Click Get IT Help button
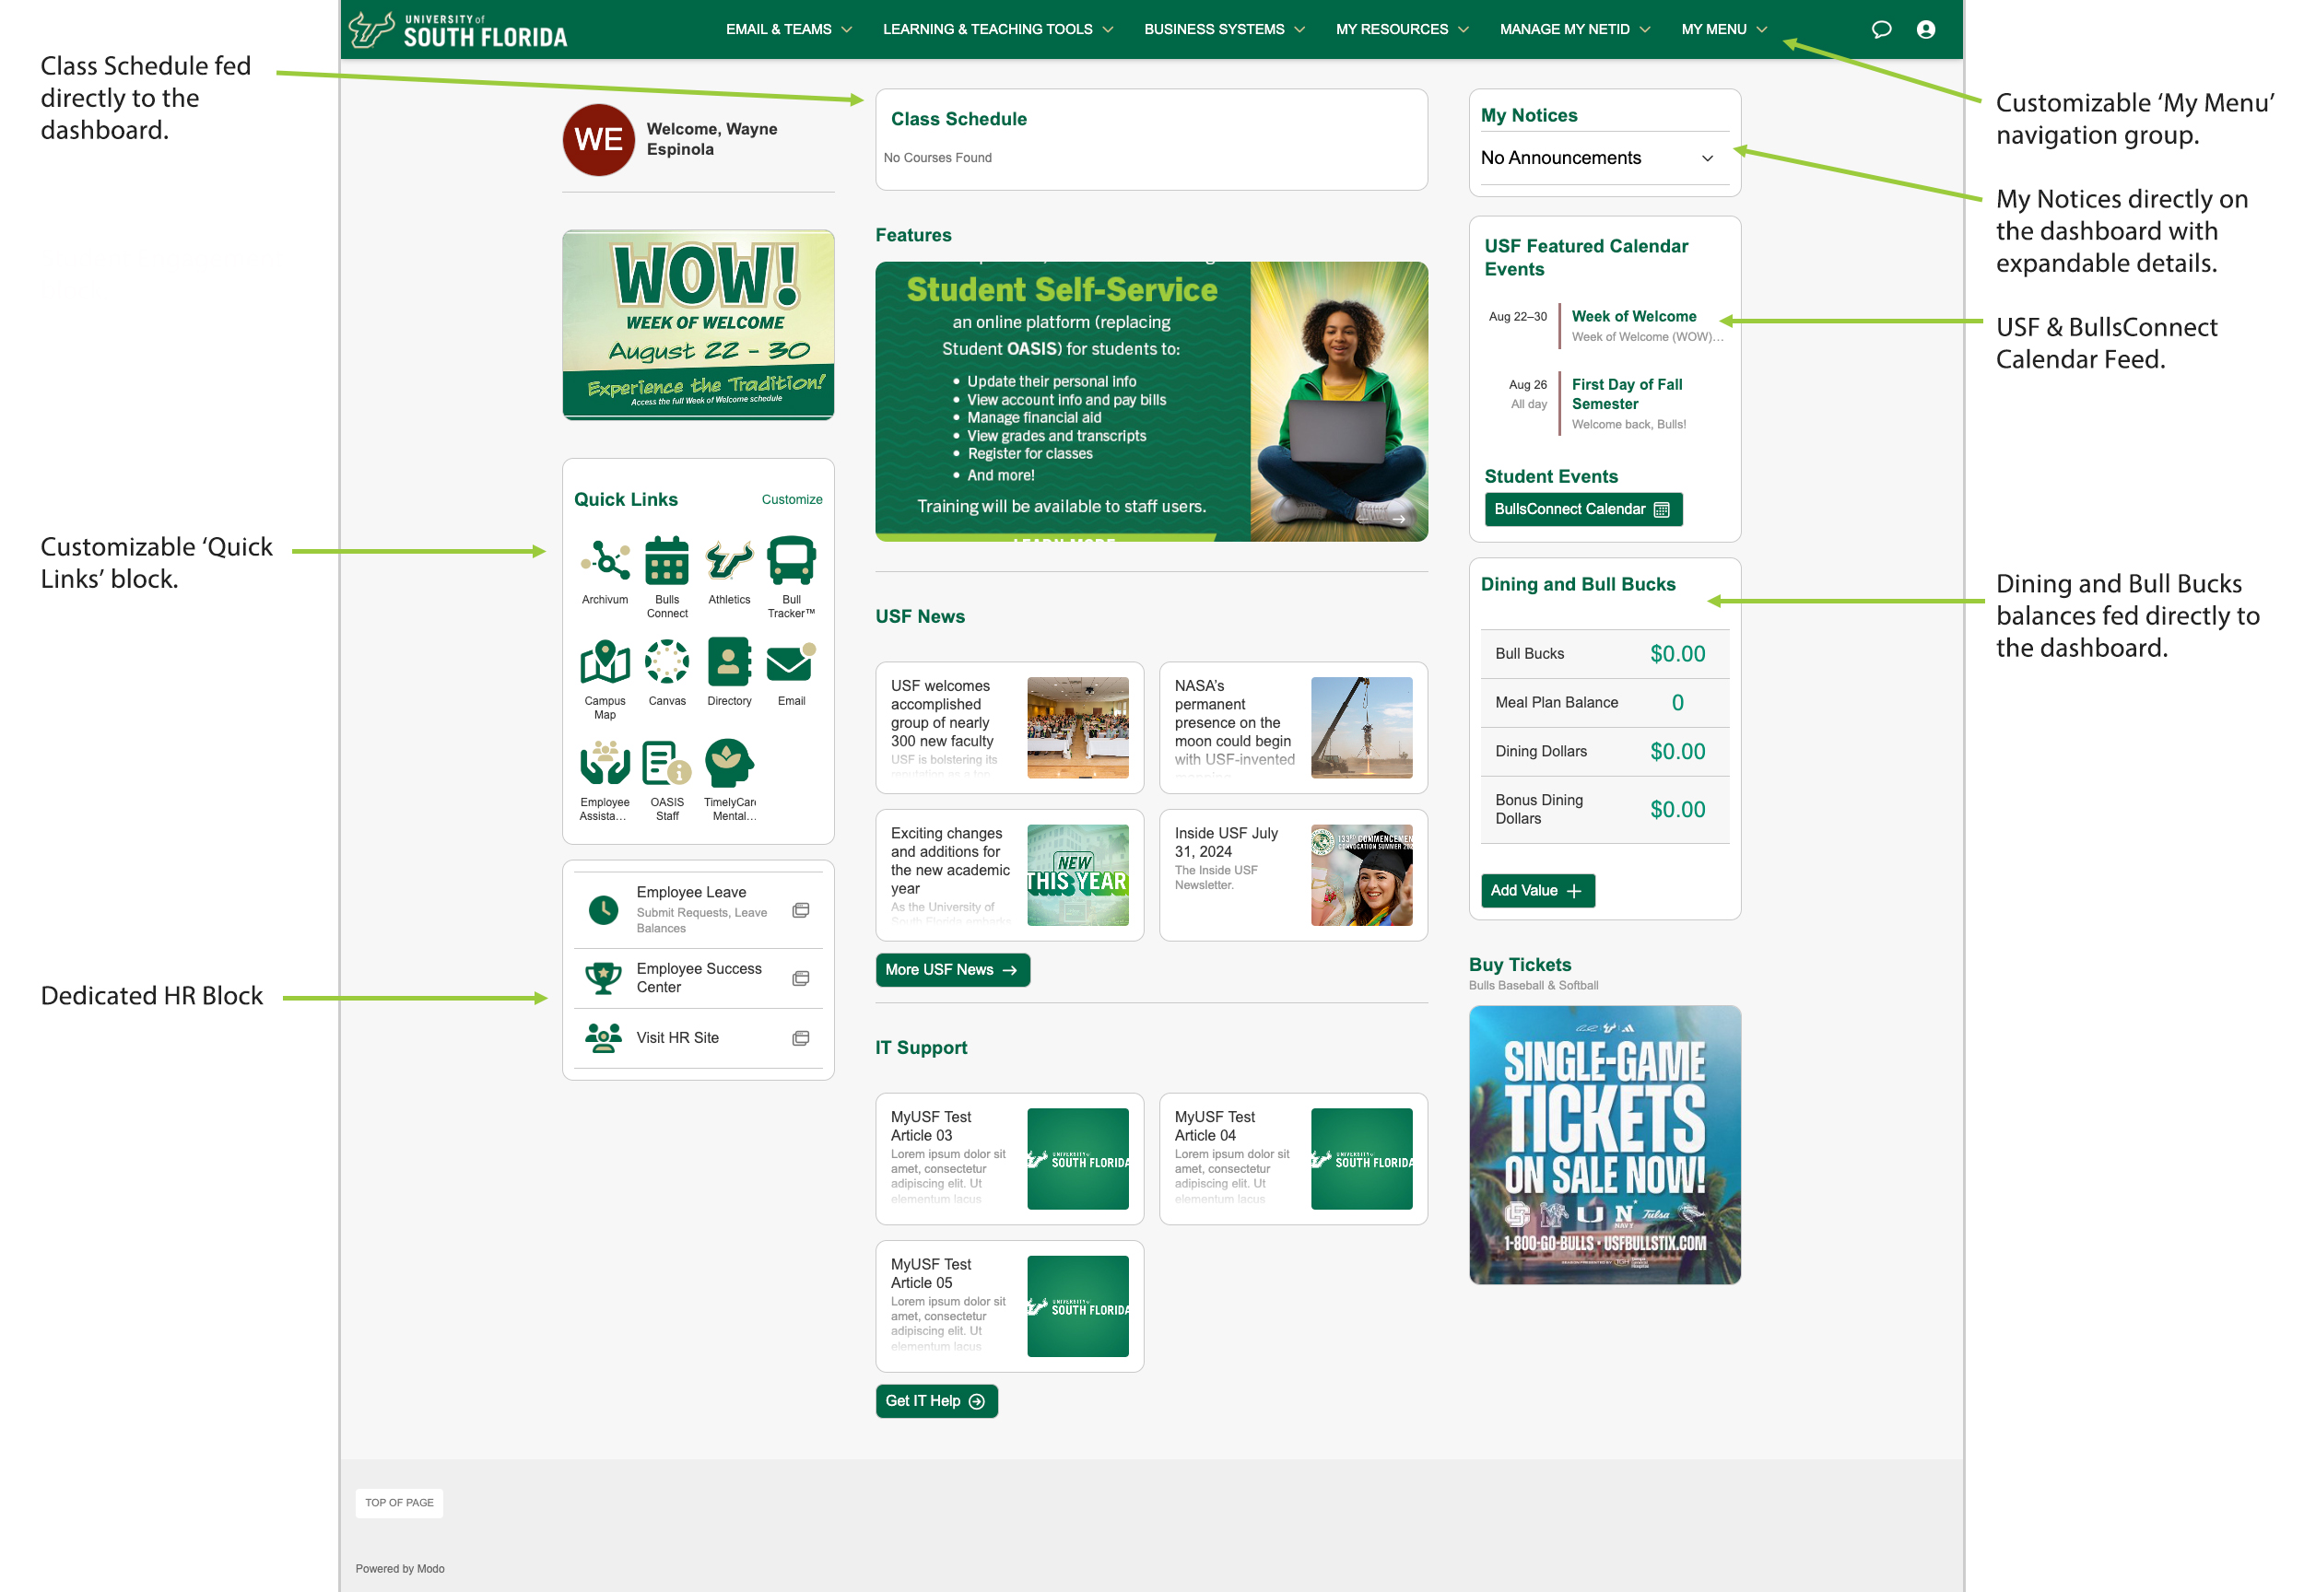The height and width of the screenshot is (1592, 2304). point(938,1399)
